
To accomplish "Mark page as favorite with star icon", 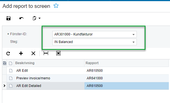I will click(56, 6).
